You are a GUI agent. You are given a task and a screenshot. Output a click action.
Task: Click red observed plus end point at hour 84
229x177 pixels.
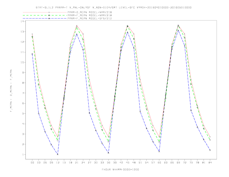click(x=210, y=137)
